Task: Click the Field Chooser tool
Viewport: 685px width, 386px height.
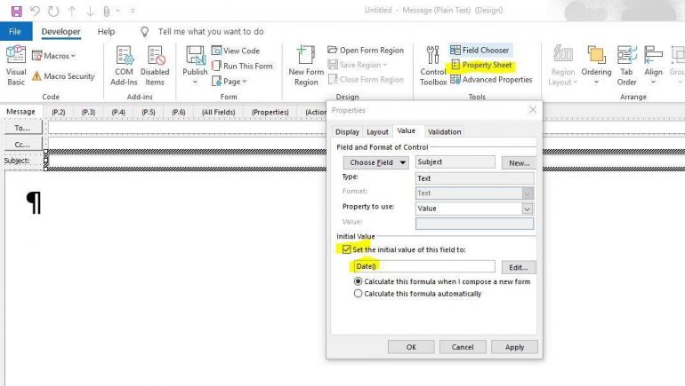Action: pyautogui.click(x=479, y=51)
